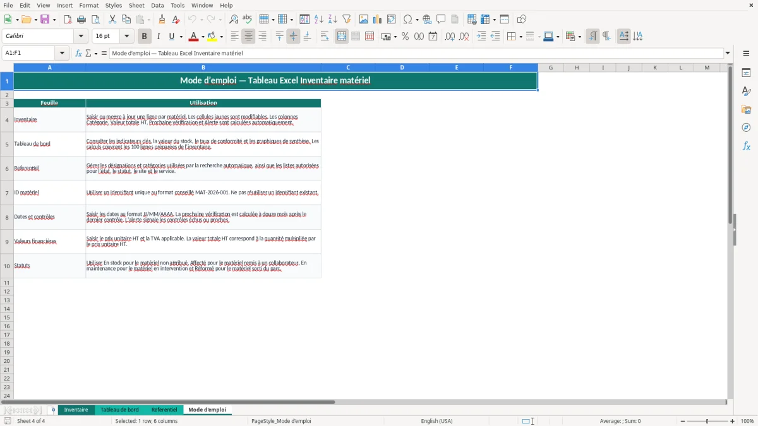Screen dimensions: 758x426
Task: Click Export as PDF icon
Action: [x=68, y=20]
